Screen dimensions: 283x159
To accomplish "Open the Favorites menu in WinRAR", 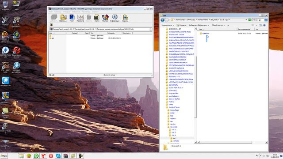I will 76,12.
